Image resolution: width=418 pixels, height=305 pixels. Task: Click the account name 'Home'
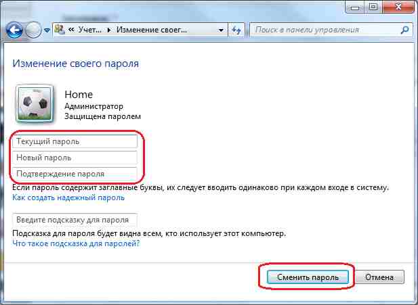pos(79,95)
